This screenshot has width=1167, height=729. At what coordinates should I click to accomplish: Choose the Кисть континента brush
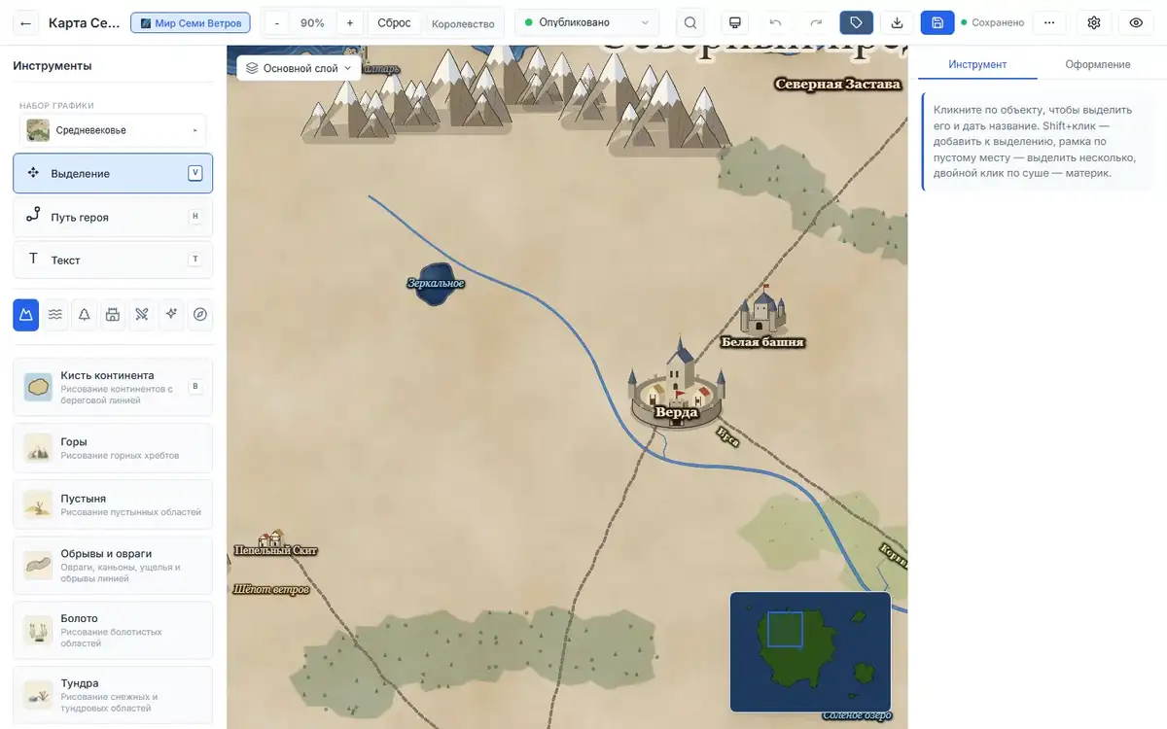point(113,386)
